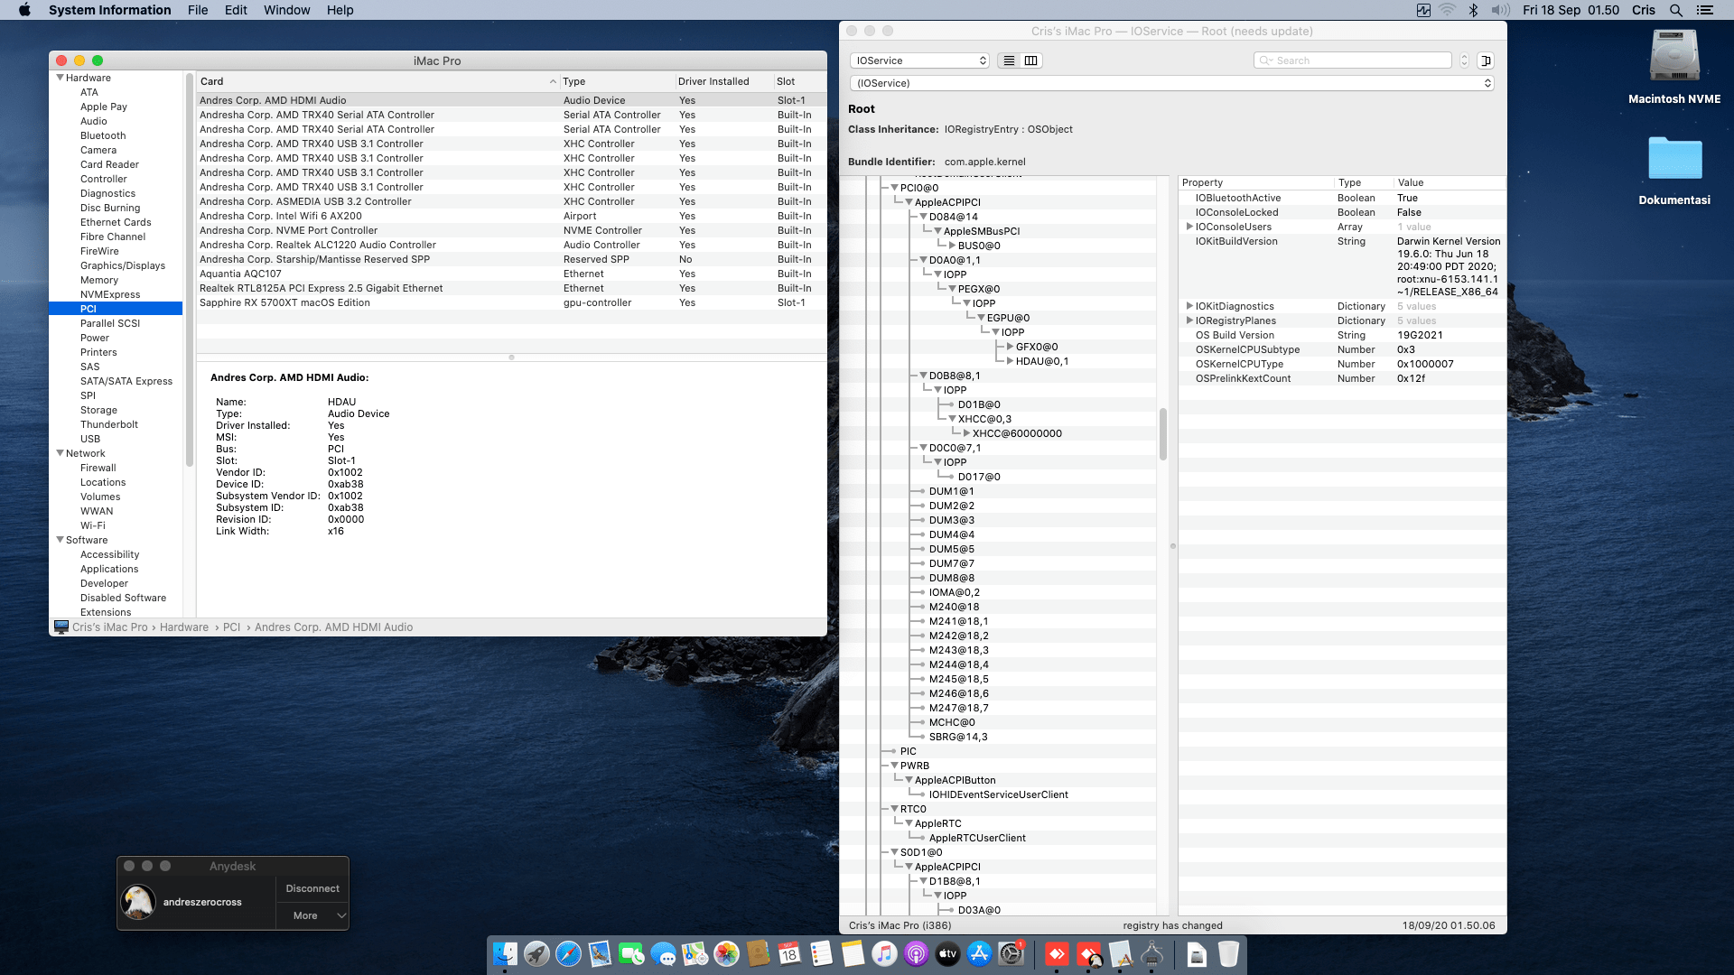Screen dimensions: 1734x975
Task: Collapse the Hardware section in sidebar
Action: [60, 78]
